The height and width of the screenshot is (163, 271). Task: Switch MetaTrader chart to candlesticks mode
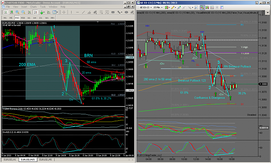click(x=11, y=12)
